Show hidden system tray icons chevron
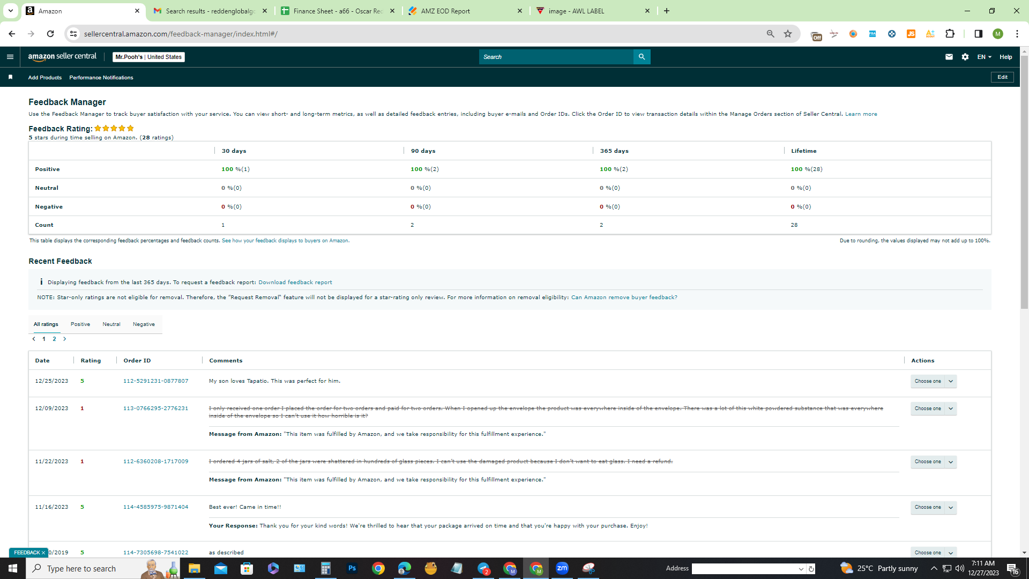The height and width of the screenshot is (579, 1029). (x=934, y=568)
